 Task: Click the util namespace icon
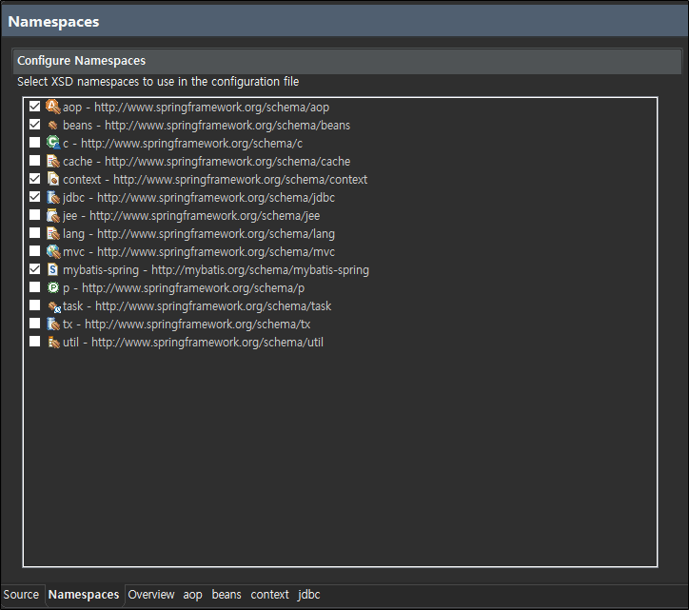tap(53, 343)
